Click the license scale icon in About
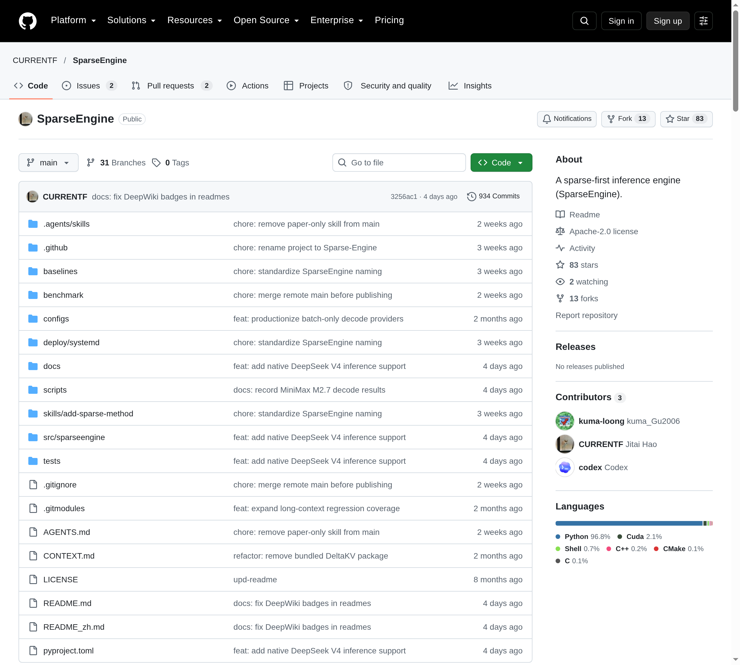The height and width of the screenshot is (665, 740). click(560, 231)
